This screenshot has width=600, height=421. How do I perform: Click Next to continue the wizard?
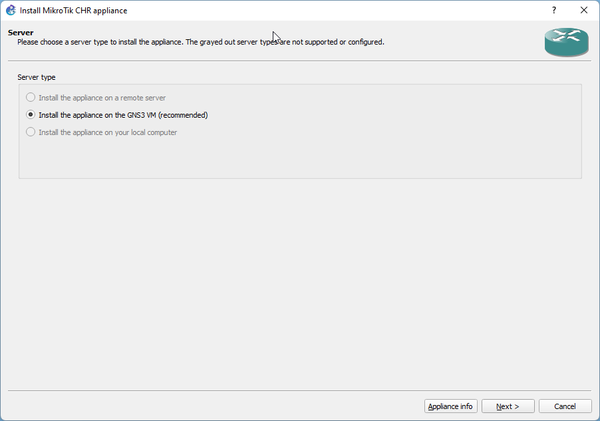[508, 406]
